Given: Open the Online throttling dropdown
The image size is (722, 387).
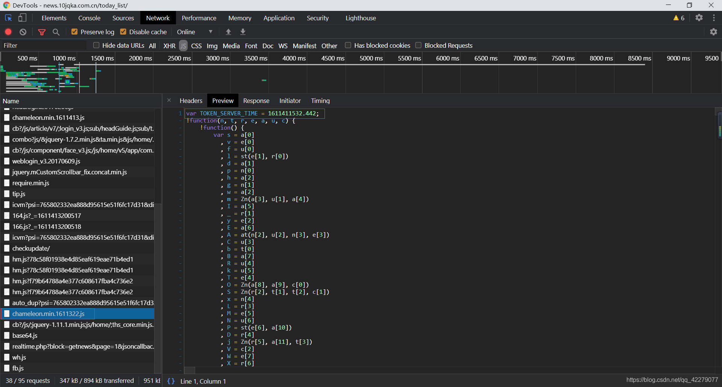Looking at the screenshot, I should 195,32.
